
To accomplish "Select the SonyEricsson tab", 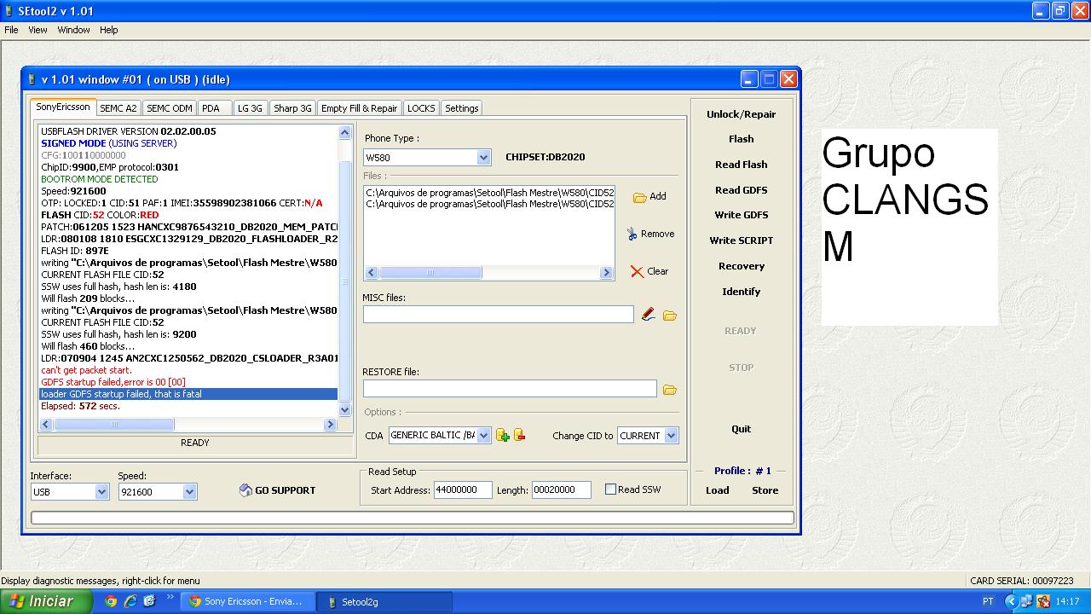I will click(63, 107).
